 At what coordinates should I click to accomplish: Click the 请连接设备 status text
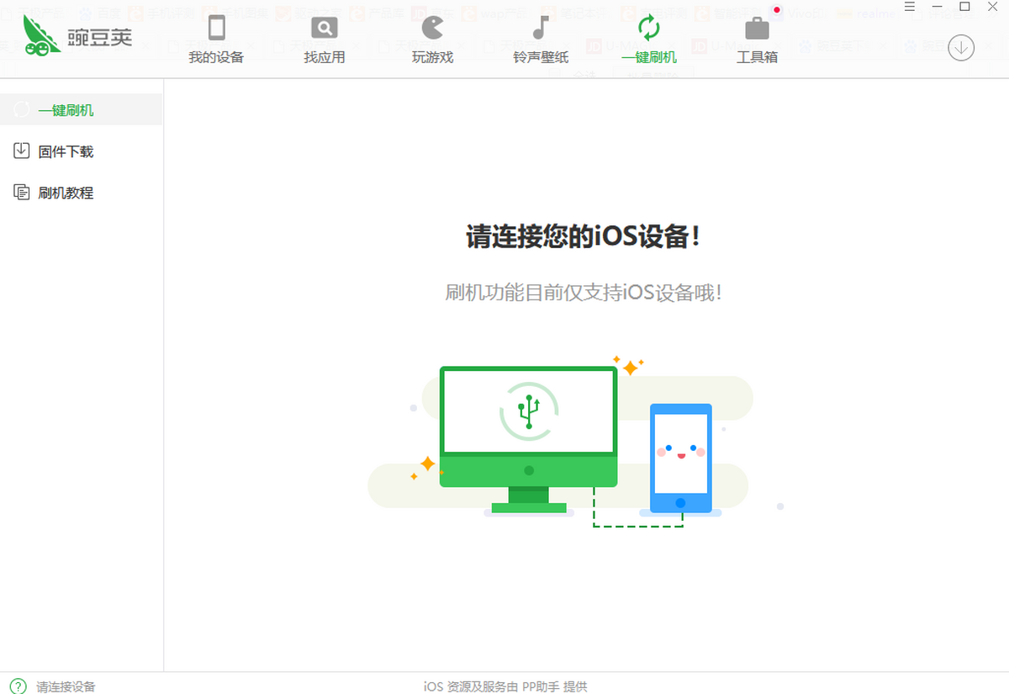(x=66, y=686)
